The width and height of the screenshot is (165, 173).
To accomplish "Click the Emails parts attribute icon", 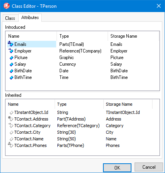I will 11,44.
